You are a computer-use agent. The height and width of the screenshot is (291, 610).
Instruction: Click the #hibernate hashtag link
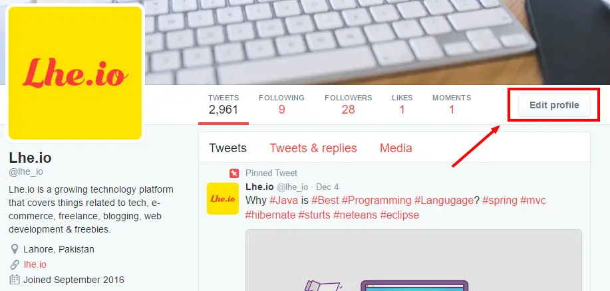pyautogui.click(x=270, y=215)
